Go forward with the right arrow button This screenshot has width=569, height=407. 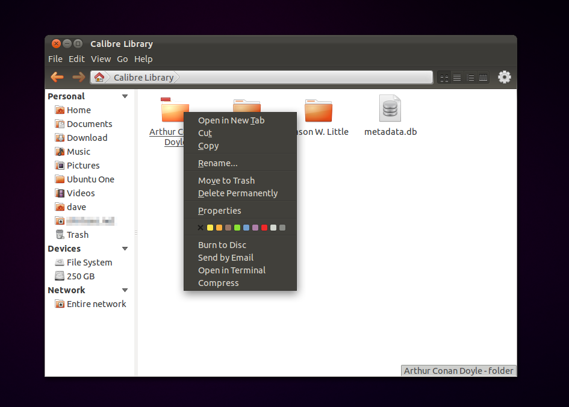pos(78,77)
